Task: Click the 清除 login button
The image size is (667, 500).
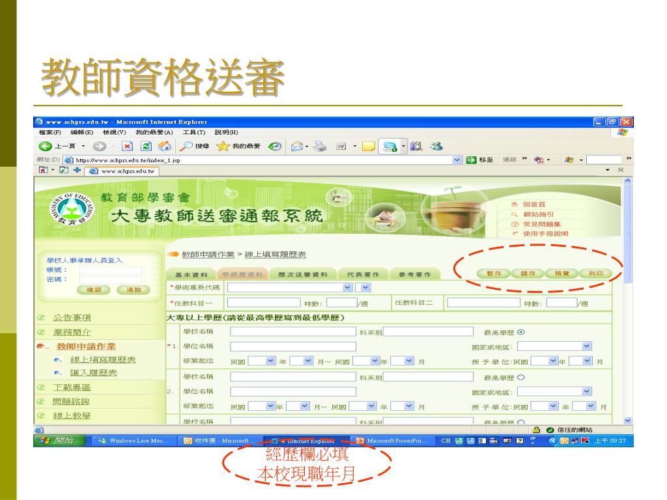Action: (134, 290)
